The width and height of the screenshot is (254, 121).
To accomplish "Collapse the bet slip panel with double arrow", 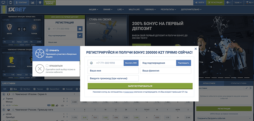I will (x=251, y=88).
